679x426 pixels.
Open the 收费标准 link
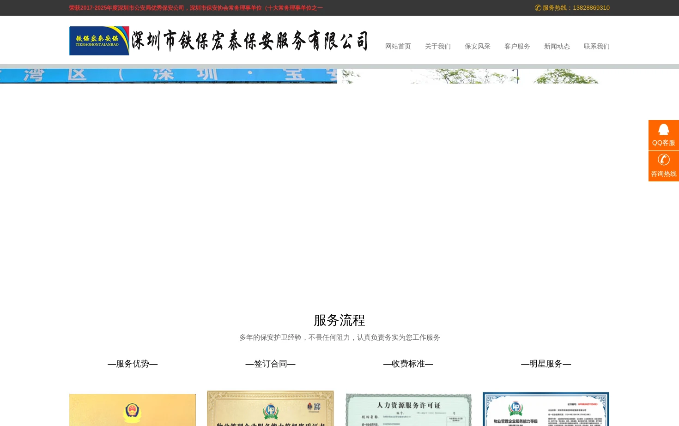pyautogui.click(x=408, y=364)
